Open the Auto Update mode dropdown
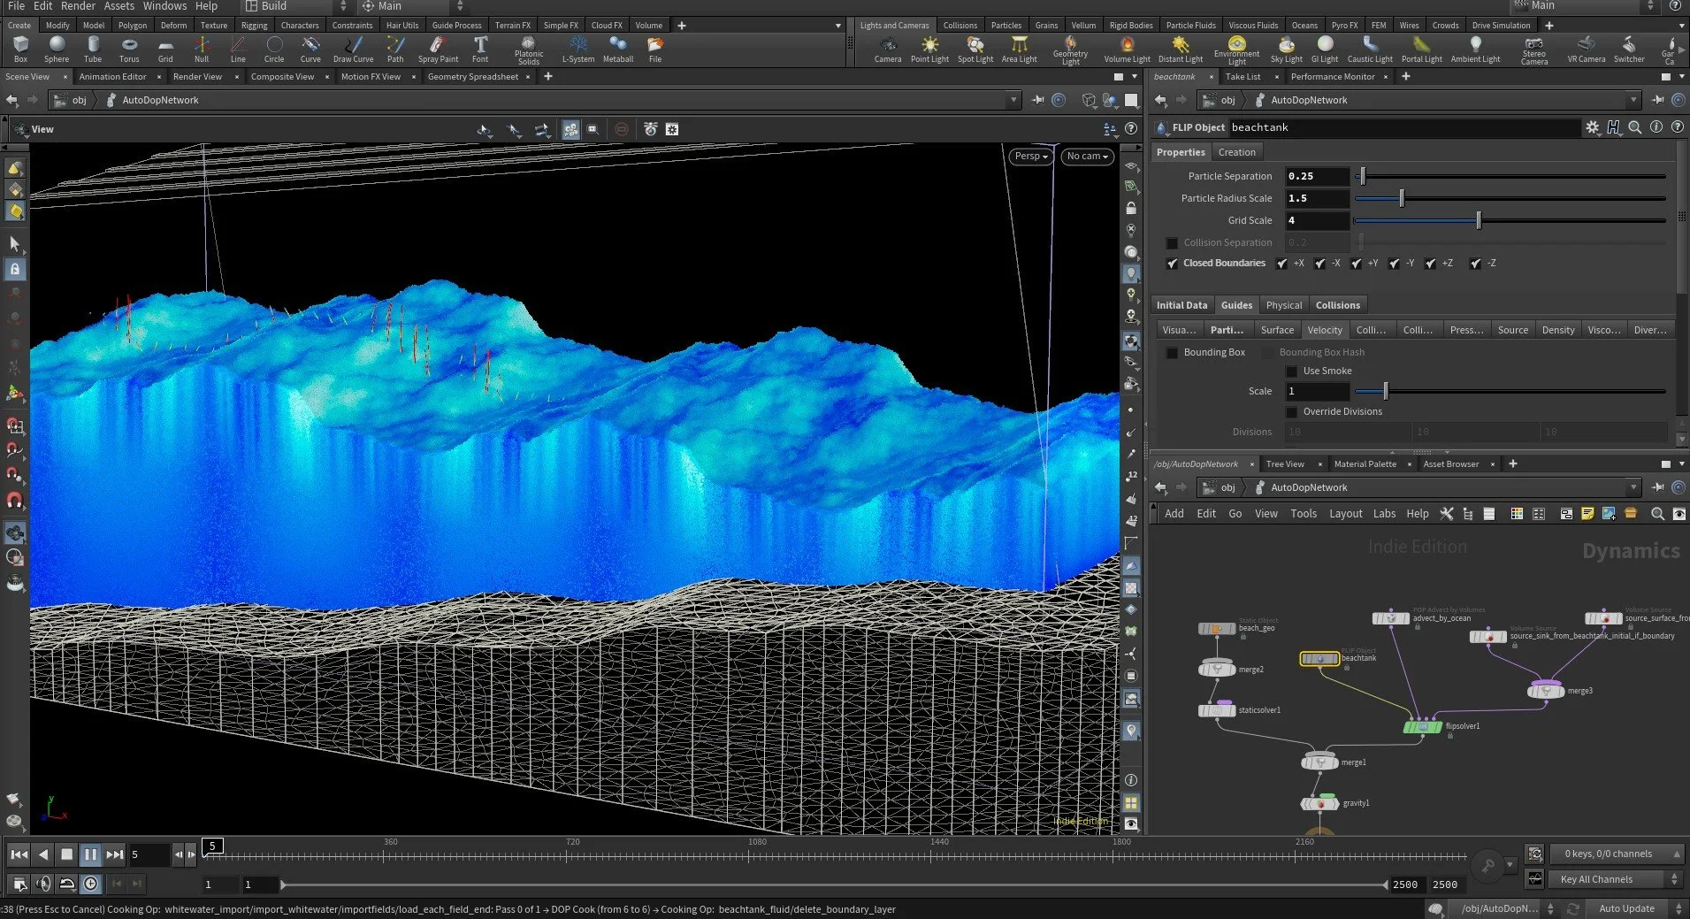This screenshot has height=919, width=1690. tap(1627, 908)
